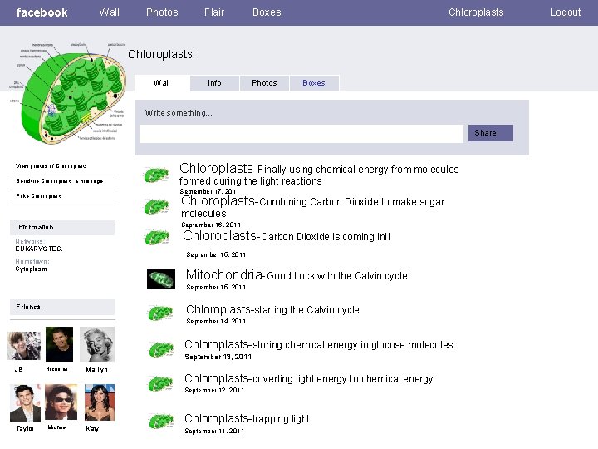Image resolution: width=598 pixels, height=449 pixels.
Task: Click Chloroplasts name on Finally using chemical energy post
Action: point(216,168)
